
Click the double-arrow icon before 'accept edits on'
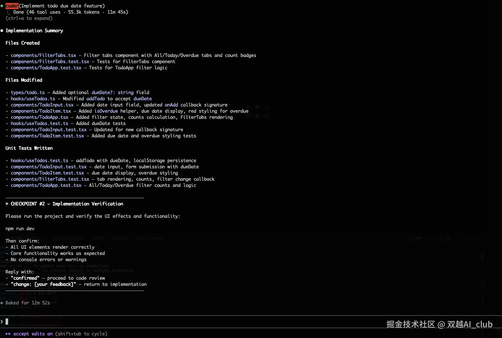tap(8, 334)
